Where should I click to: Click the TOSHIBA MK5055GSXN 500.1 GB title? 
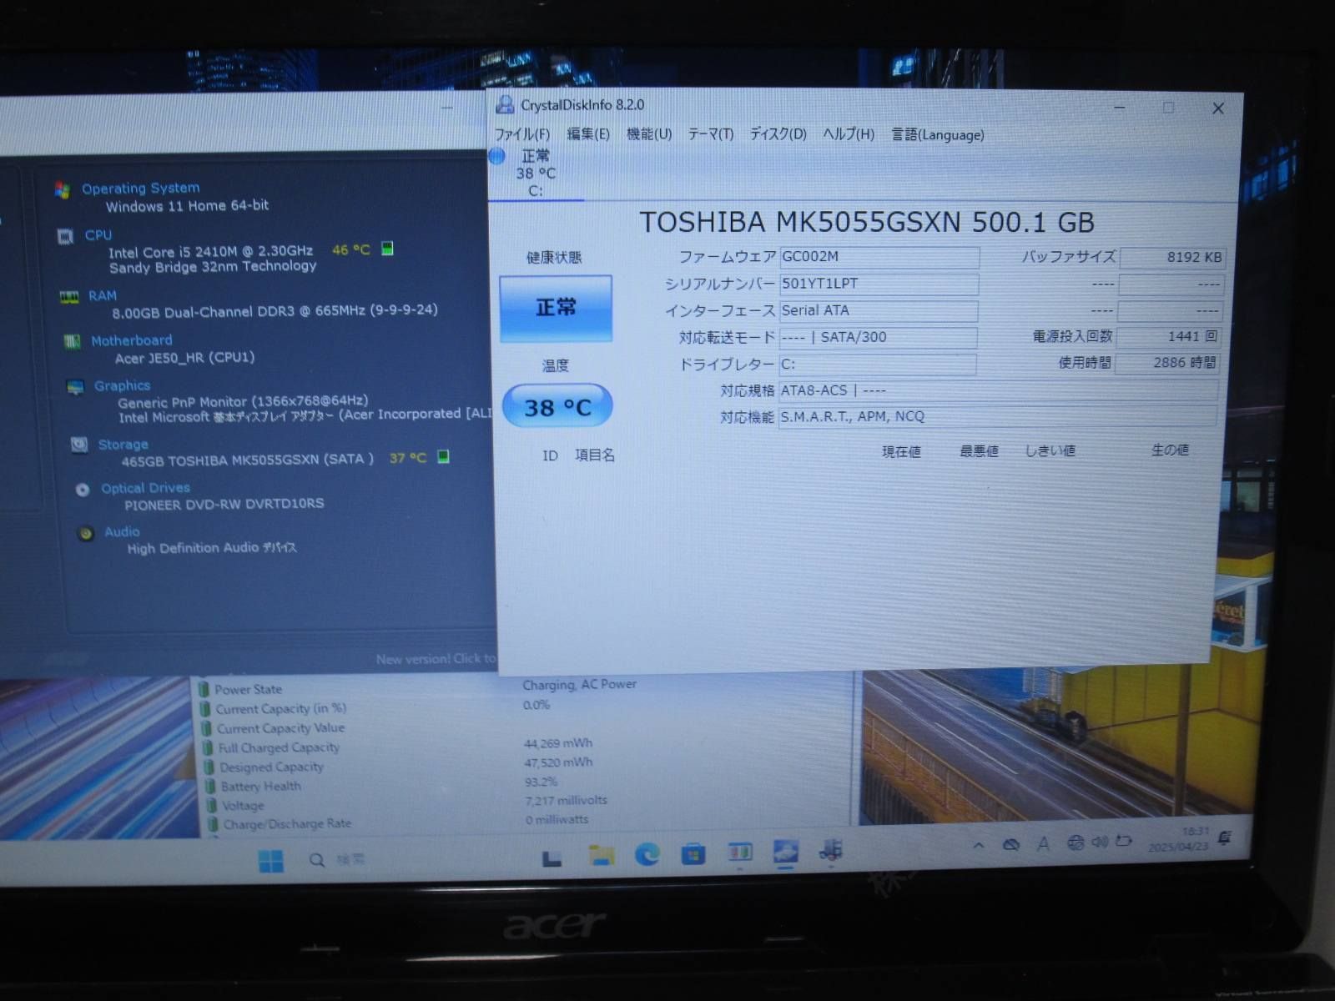(867, 222)
